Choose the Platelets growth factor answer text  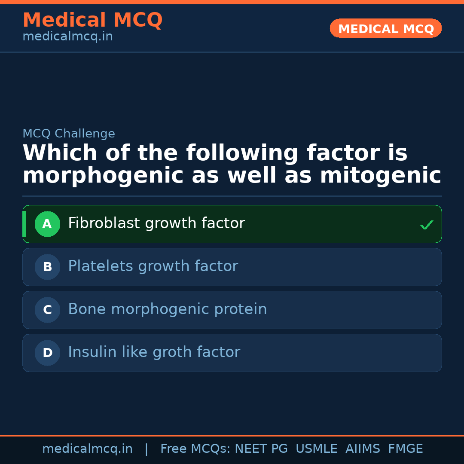tap(153, 266)
